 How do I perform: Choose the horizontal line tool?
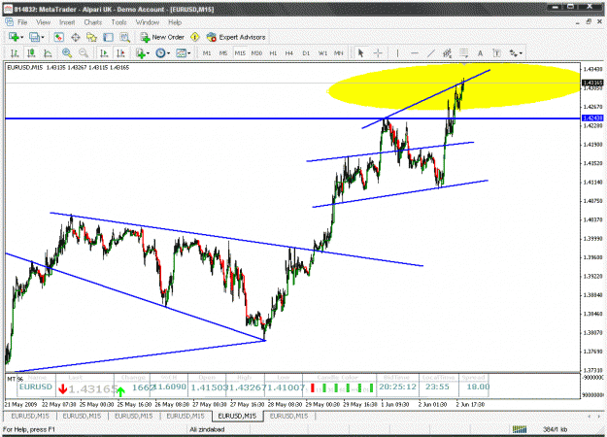pyautogui.click(x=414, y=53)
